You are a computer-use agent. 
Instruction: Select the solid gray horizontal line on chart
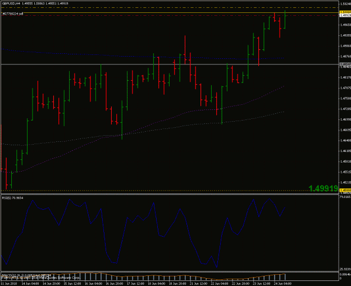pyautogui.click(x=170, y=64)
